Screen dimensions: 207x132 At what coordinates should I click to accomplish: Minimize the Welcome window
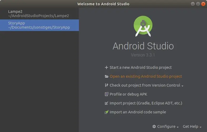(193, 4)
